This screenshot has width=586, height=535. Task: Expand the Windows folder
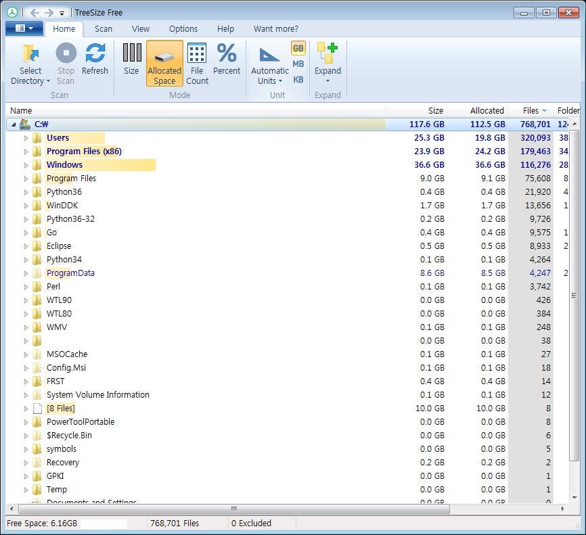[26, 165]
